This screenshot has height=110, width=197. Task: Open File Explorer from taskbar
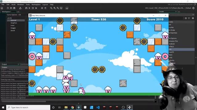point(66,107)
